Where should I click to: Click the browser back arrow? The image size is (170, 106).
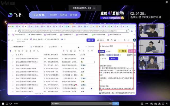pyautogui.click(x=8, y=31)
